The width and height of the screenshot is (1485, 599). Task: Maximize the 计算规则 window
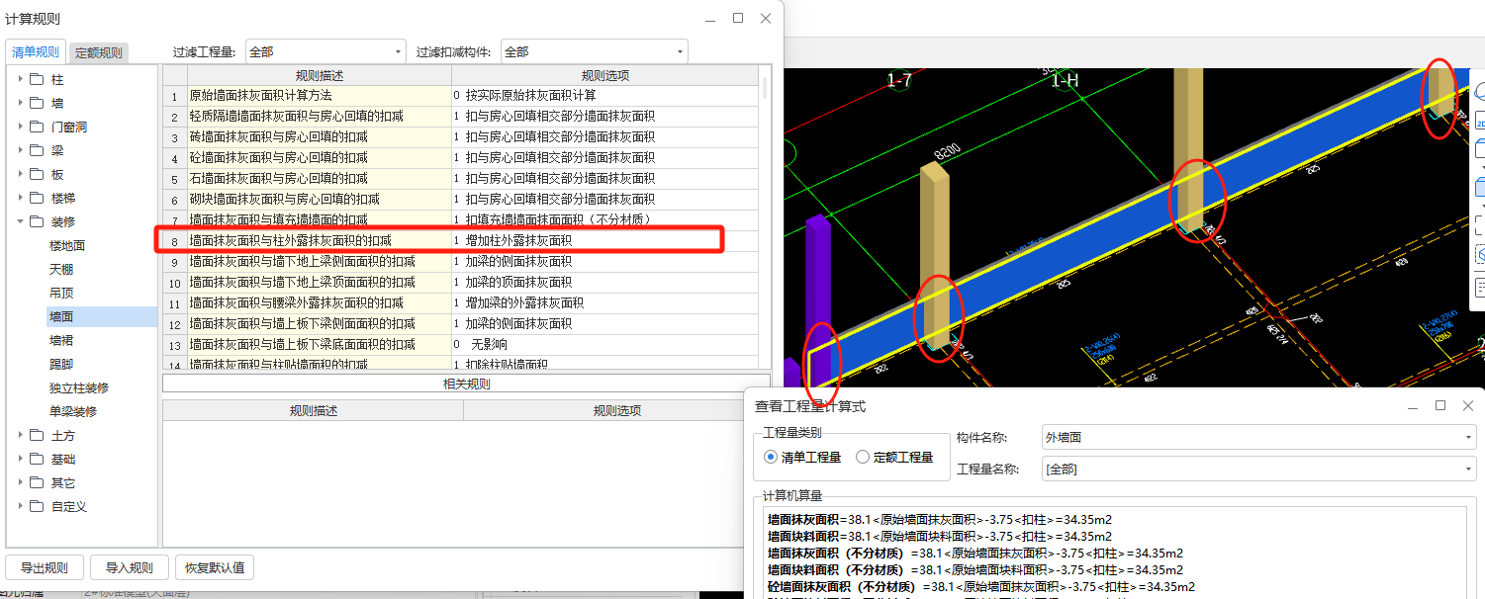click(738, 18)
